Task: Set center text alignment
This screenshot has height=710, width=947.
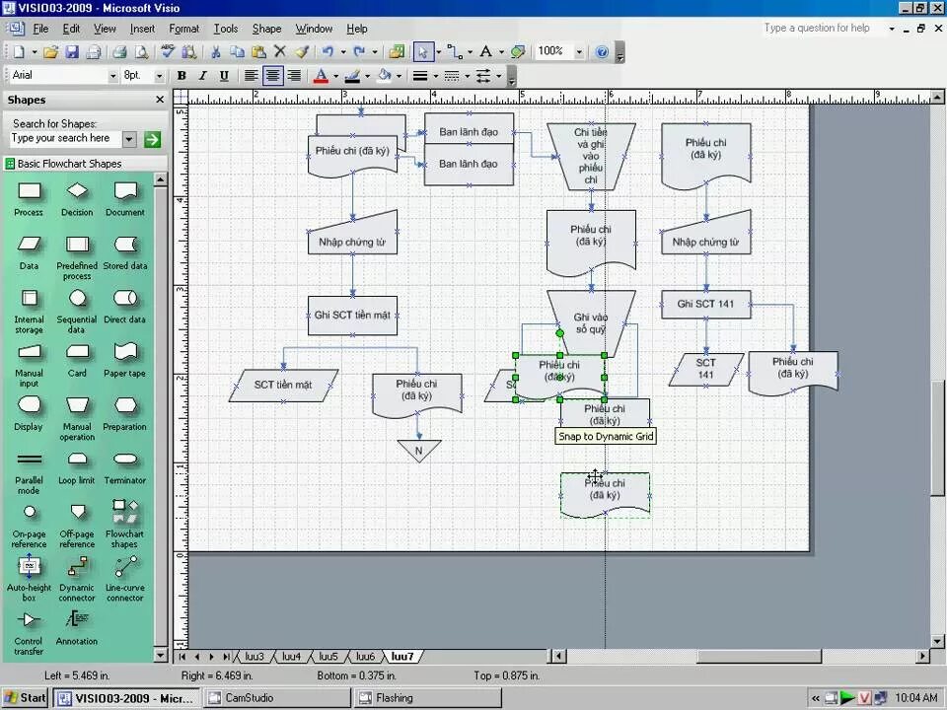Action: coord(272,76)
